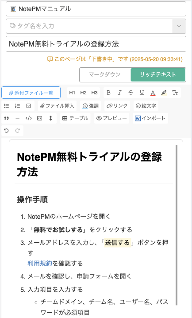Click the タグ名を入力 tag input field
Image resolution: width=192 pixels, height=318 pixels.
click(x=89, y=26)
